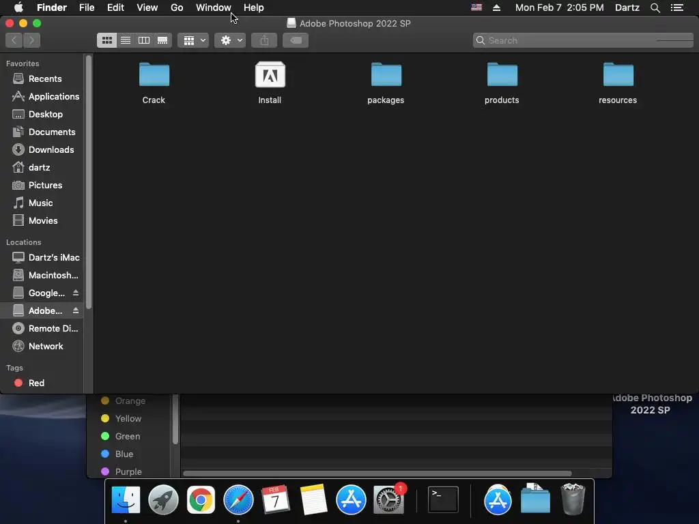
Task: Click the Dartz user name menu
Action: 627,8
